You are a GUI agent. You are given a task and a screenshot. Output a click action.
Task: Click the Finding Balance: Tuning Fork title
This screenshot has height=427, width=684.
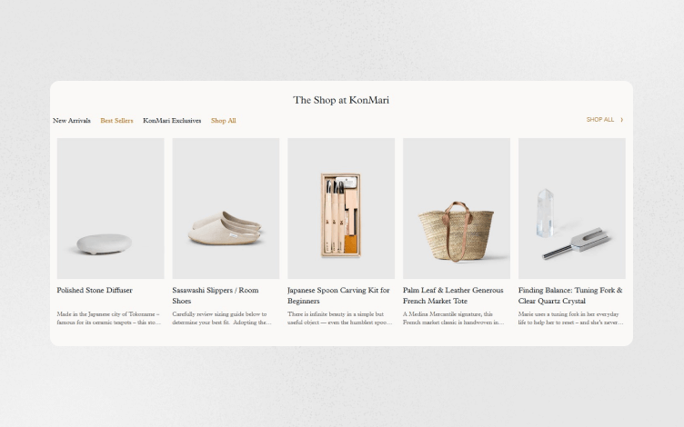tap(570, 295)
